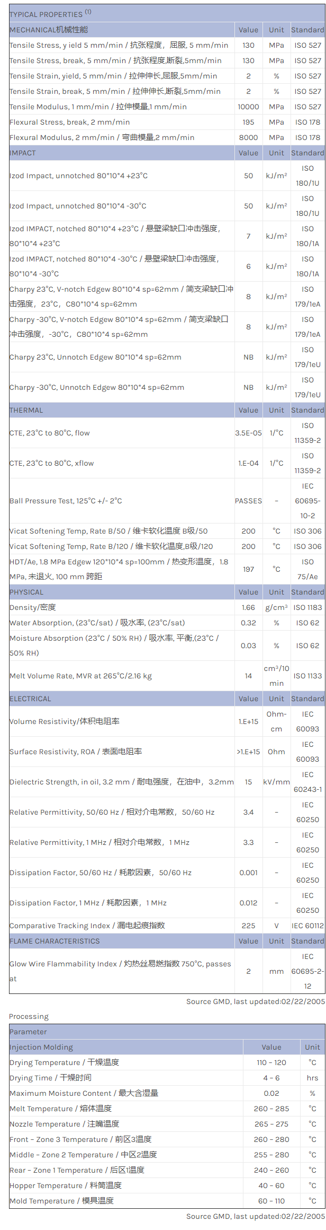Select the Comparative Tracking Index 225 value

tap(248, 926)
